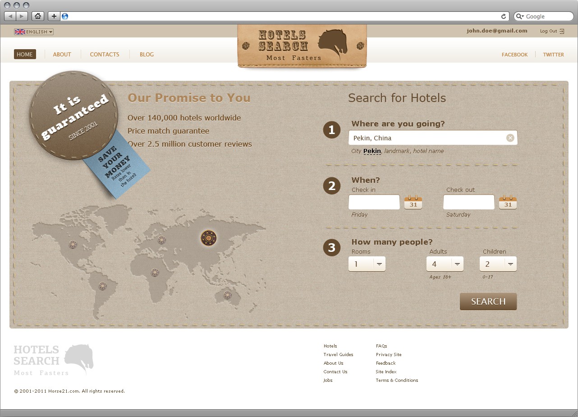Click the It is guaranteed round badge
578x417 pixels.
[73, 115]
